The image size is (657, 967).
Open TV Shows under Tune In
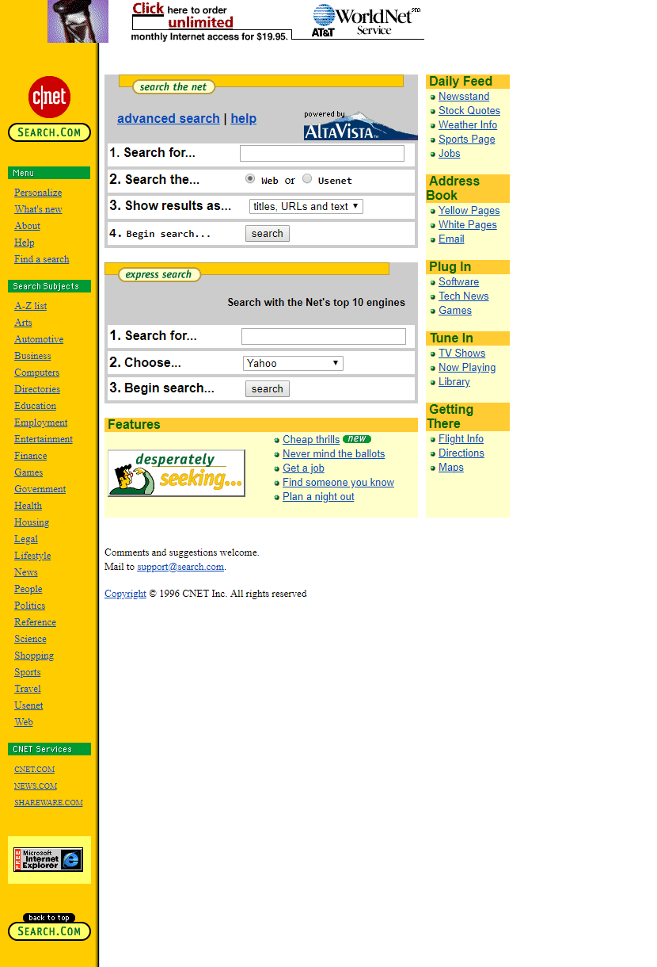pos(462,354)
